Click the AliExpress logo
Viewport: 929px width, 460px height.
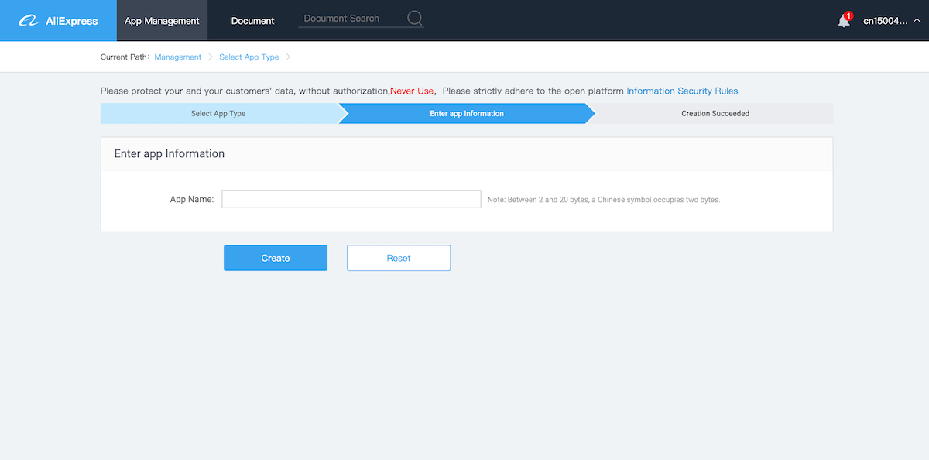point(58,21)
